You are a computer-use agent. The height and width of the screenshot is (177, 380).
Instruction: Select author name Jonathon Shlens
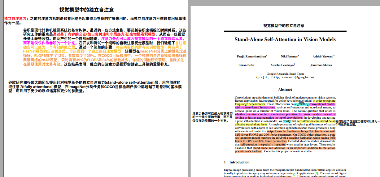[x=321, y=65]
